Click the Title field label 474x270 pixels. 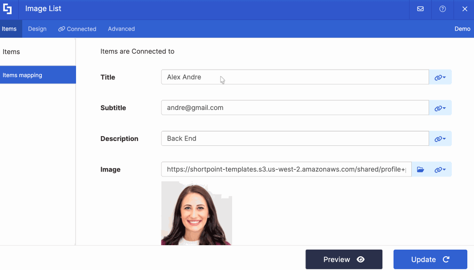coord(108,78)
